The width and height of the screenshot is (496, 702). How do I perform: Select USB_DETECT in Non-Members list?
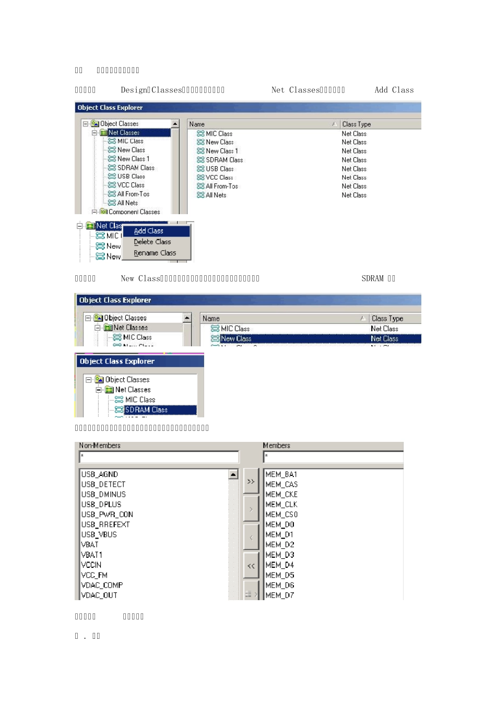tap(103, 484)
